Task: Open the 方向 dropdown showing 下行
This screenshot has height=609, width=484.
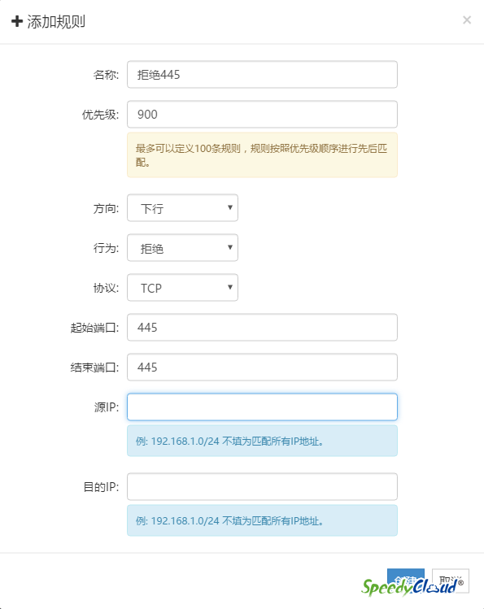Action: [182, 208]
